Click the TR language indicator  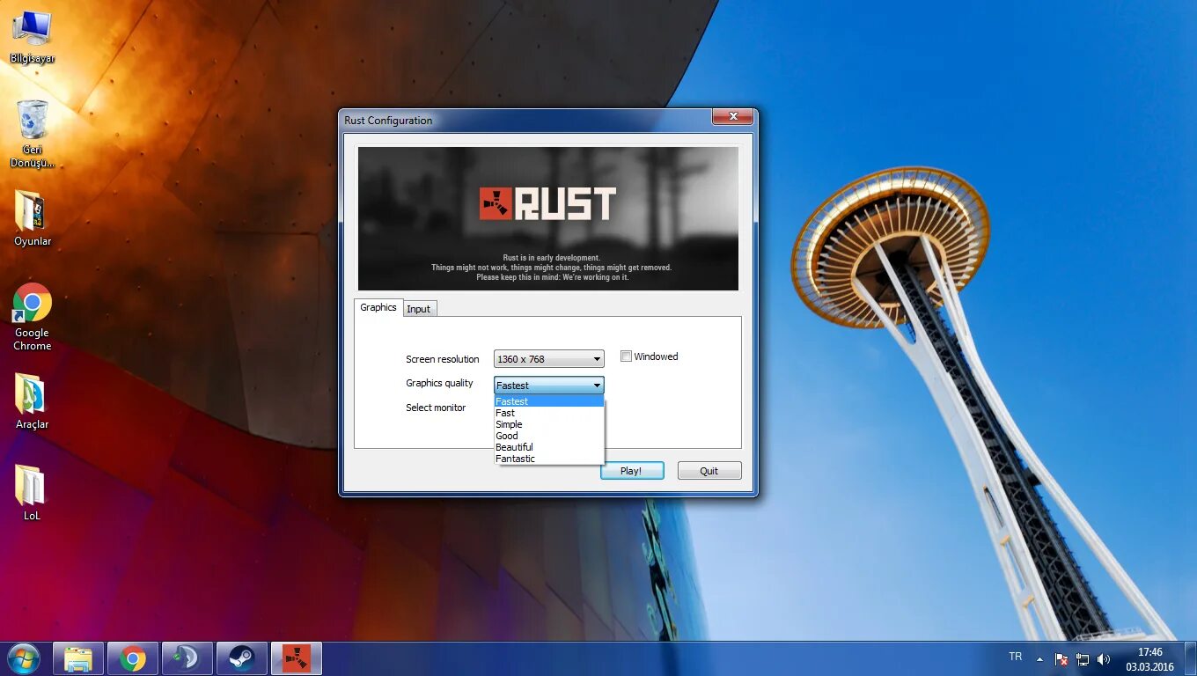point(1015,657)
